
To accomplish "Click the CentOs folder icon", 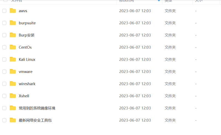I will click(13, 47).
